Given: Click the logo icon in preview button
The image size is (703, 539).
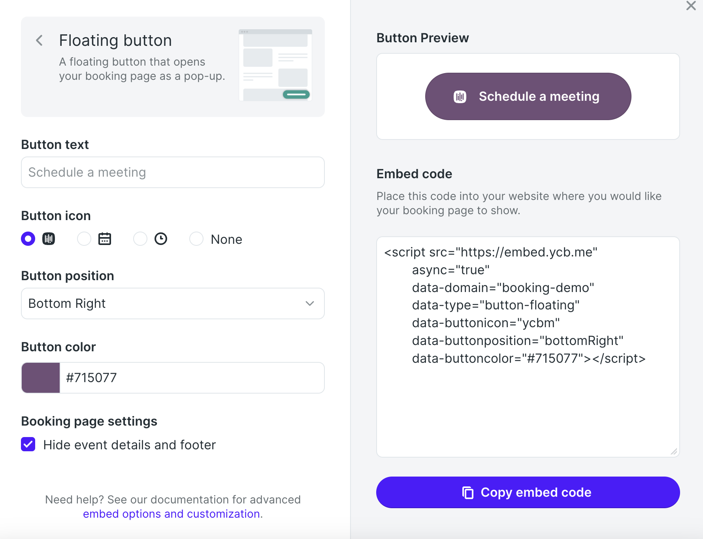Looking at the screenshot, I should coord(460,96).
